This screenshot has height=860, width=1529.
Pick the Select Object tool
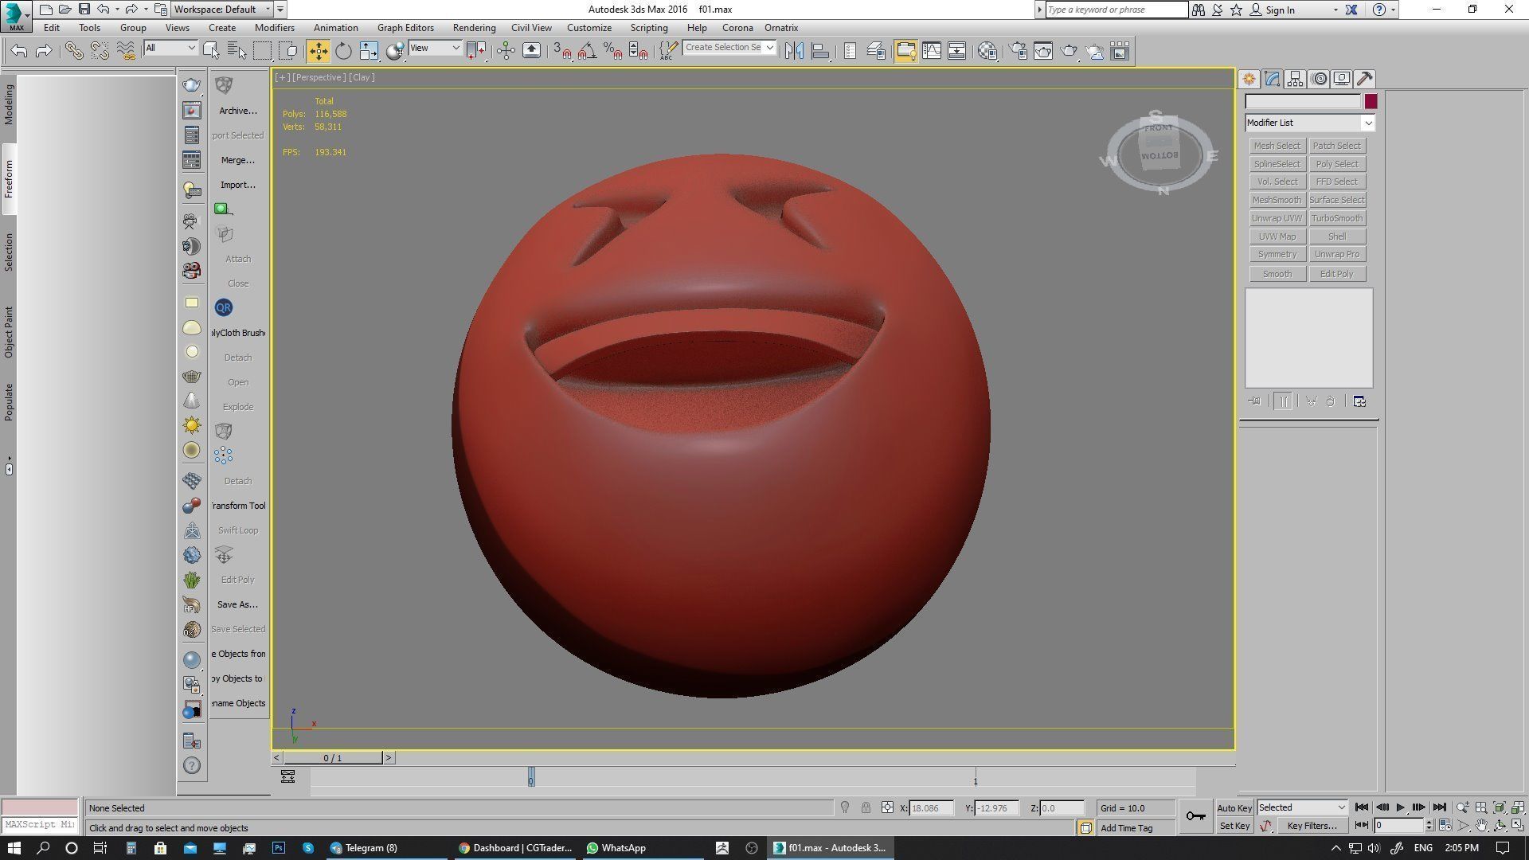pos(211,51)
